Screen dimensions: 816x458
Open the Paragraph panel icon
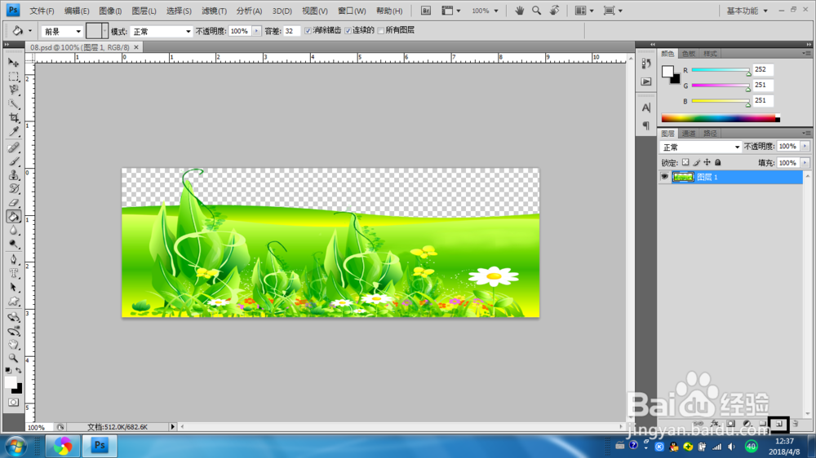(x=645, y=126)
